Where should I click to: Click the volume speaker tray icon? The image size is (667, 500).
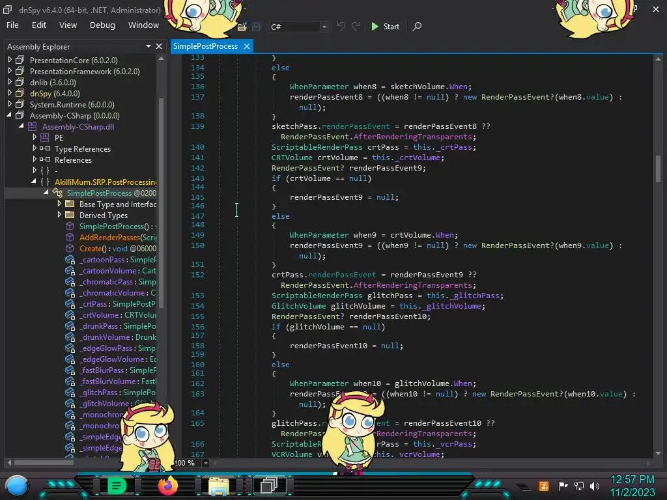595,486
